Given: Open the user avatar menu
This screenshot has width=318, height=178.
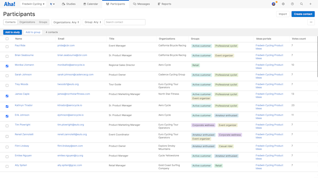Looking at the screenshot, I should 273,4.
